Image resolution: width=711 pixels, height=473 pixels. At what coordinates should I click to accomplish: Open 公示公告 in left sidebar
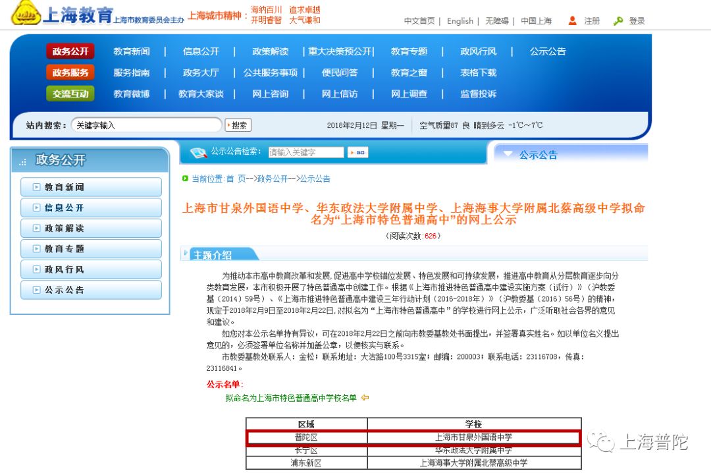91,290
